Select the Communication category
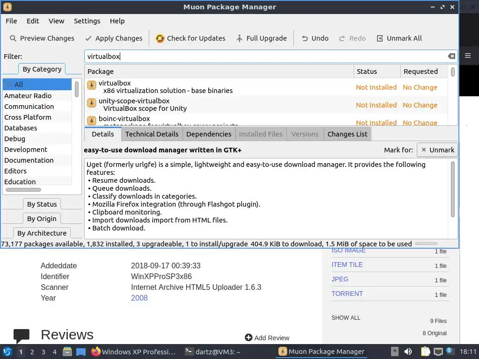 click(37, 107)
